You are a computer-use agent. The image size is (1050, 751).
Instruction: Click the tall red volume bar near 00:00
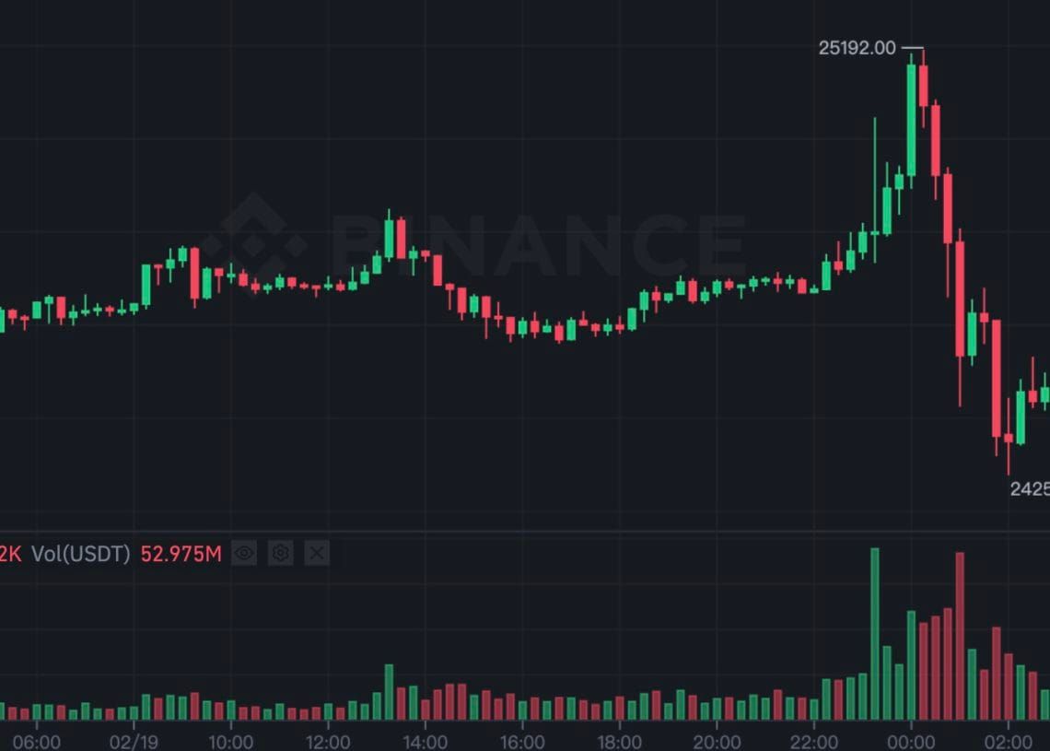[959, 636]
